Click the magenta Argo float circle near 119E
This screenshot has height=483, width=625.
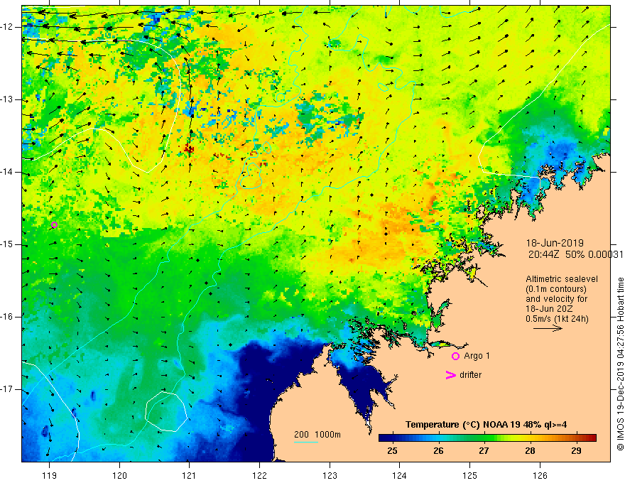pos(54,225)
